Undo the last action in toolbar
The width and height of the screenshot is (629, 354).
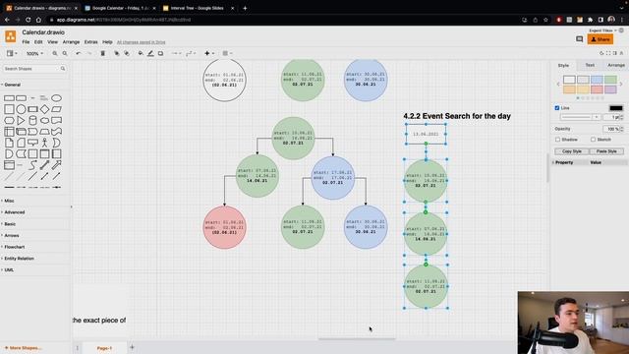click(79, 53)
